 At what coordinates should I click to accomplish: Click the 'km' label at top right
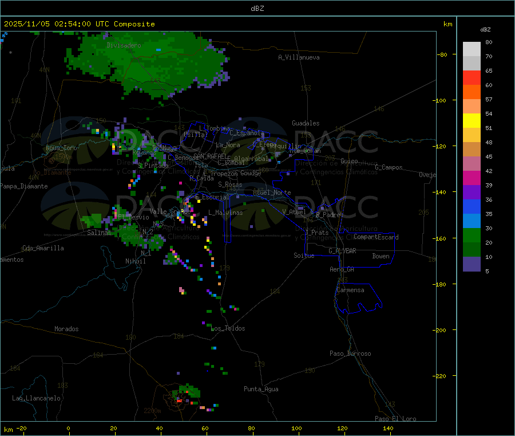pos(447,24)
